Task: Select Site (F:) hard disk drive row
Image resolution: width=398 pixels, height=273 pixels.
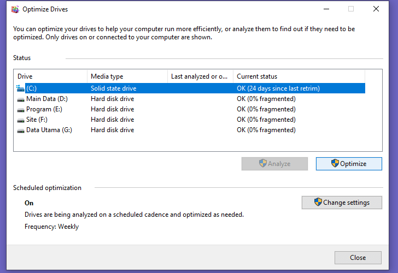Action: 190,120
